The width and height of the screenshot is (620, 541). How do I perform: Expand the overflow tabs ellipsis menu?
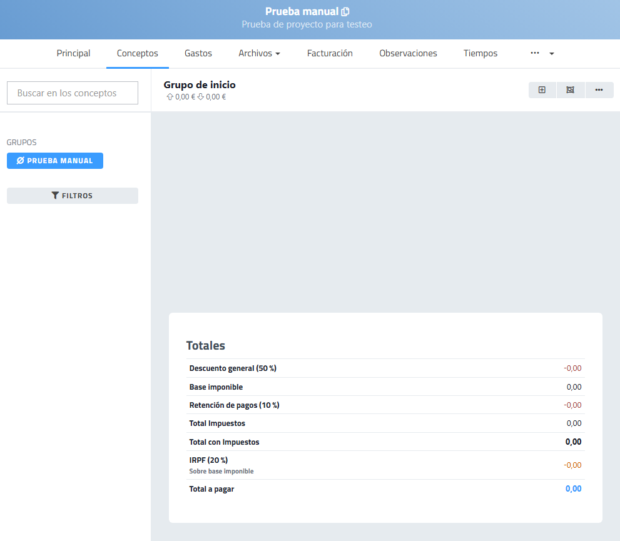coord(542,54)
